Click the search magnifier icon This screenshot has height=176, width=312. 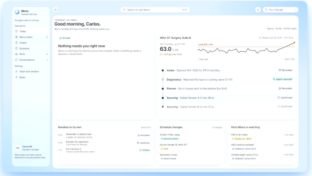pos(124,10)
